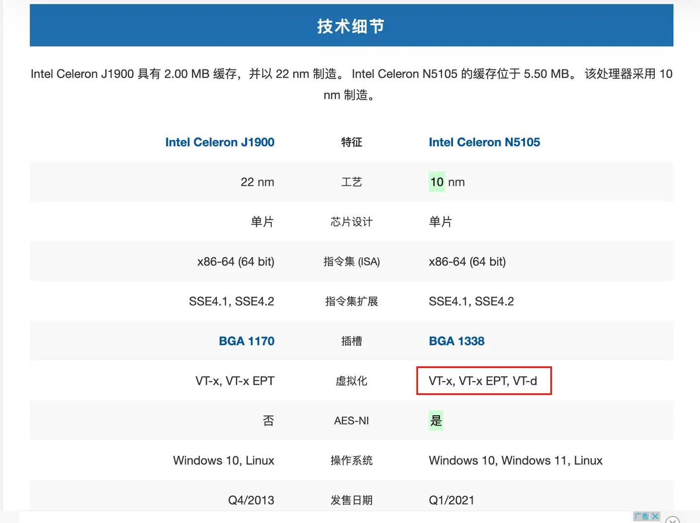Click the green highlighted 是 value
Viewport: 700px width, 523px height.
(x=436, y=421)
